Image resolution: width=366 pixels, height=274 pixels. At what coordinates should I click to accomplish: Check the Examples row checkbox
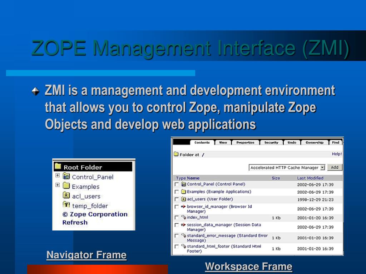coord(177,192)
